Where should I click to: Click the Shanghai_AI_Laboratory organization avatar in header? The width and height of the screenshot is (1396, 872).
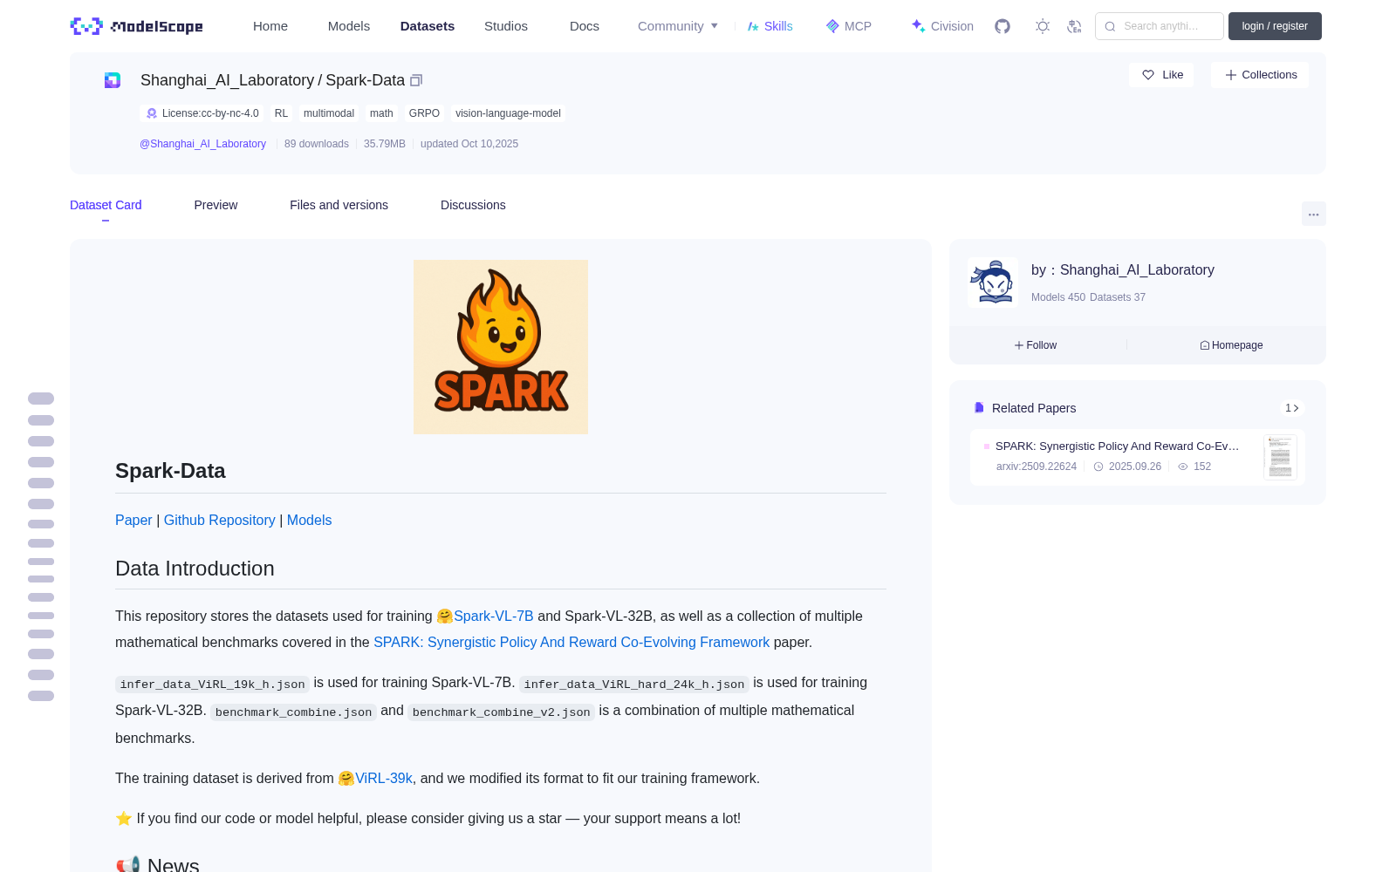(113, 80)
